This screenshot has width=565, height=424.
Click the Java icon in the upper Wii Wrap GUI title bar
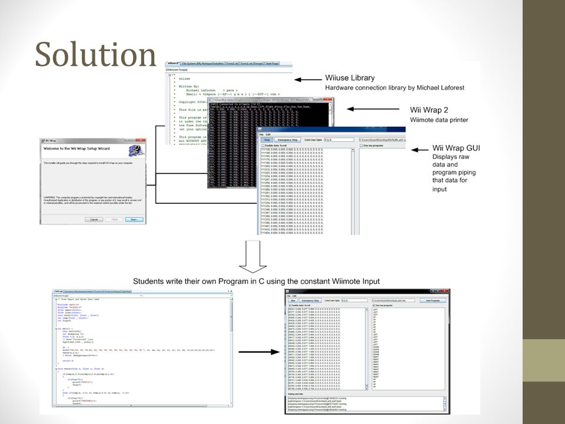tap(260, 130)
